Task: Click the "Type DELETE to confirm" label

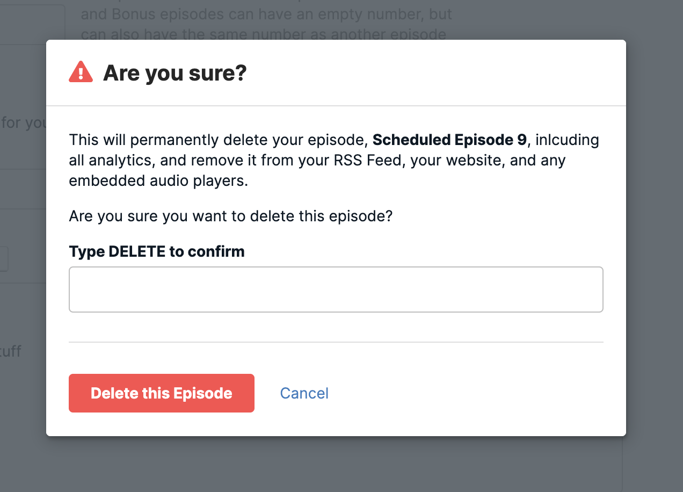Action: click(x=157, y=251)
